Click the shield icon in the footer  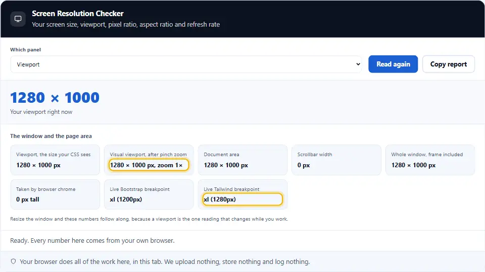[x=13, y=261]
